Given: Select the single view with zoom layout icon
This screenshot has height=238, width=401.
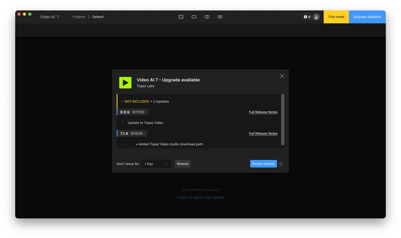Looking at the screenshot, I should [x=181, y=17].
